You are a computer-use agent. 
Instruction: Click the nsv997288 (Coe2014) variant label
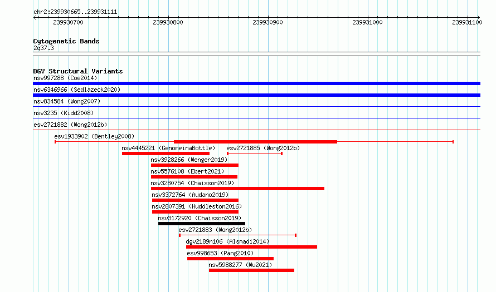tap(65, 78)
